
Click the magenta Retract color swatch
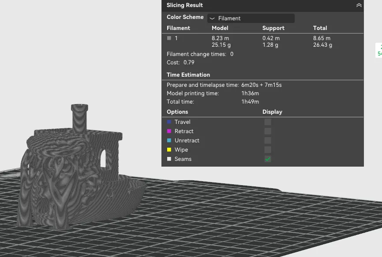[169, 131]
